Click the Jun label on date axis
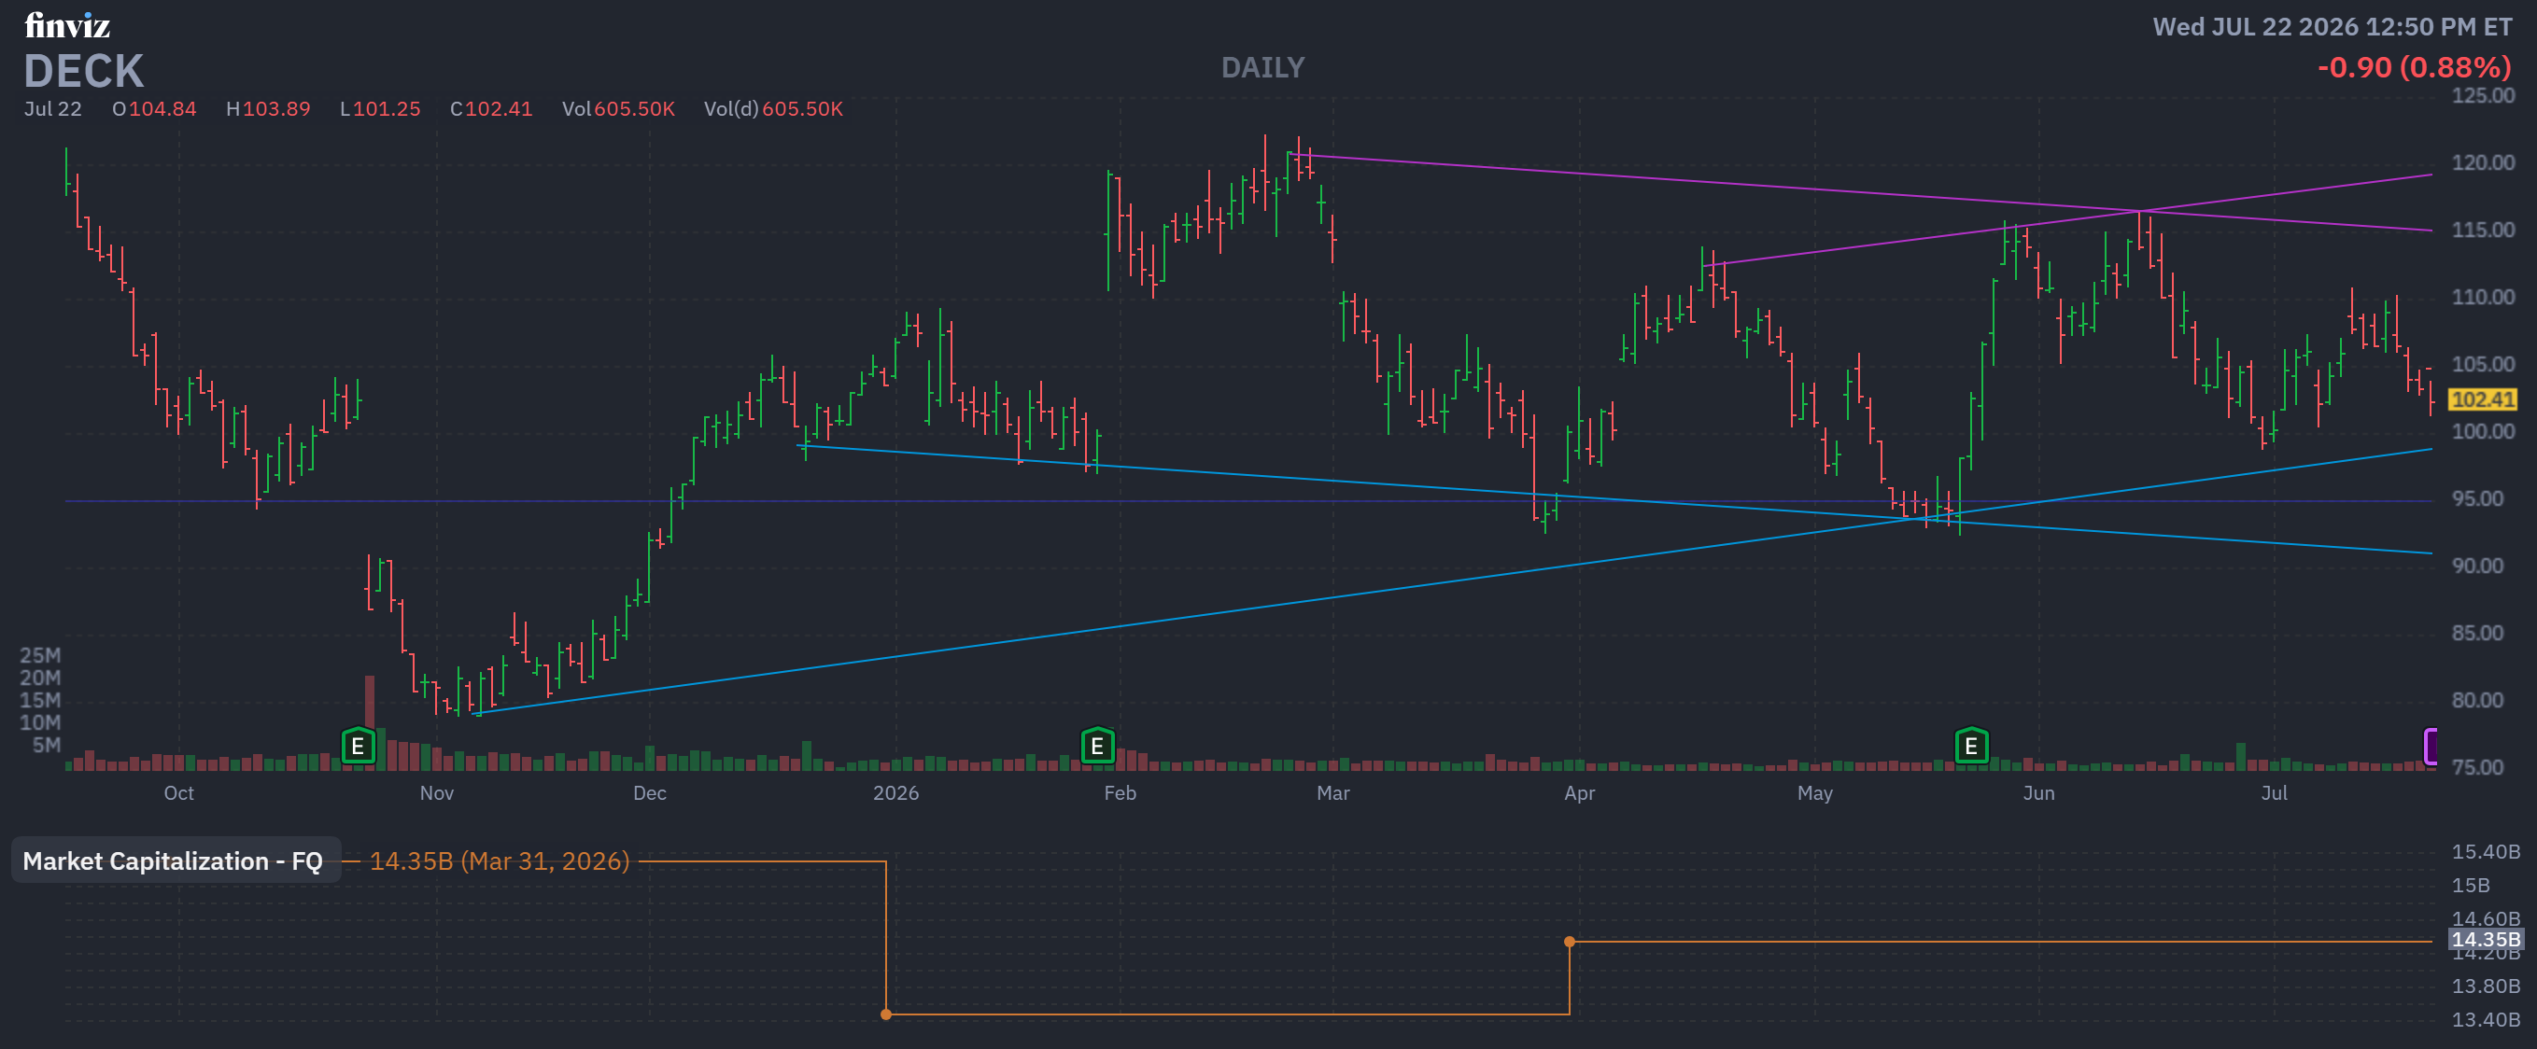The height and width of the screenshot is (1049, 2537). point(2037,793)
